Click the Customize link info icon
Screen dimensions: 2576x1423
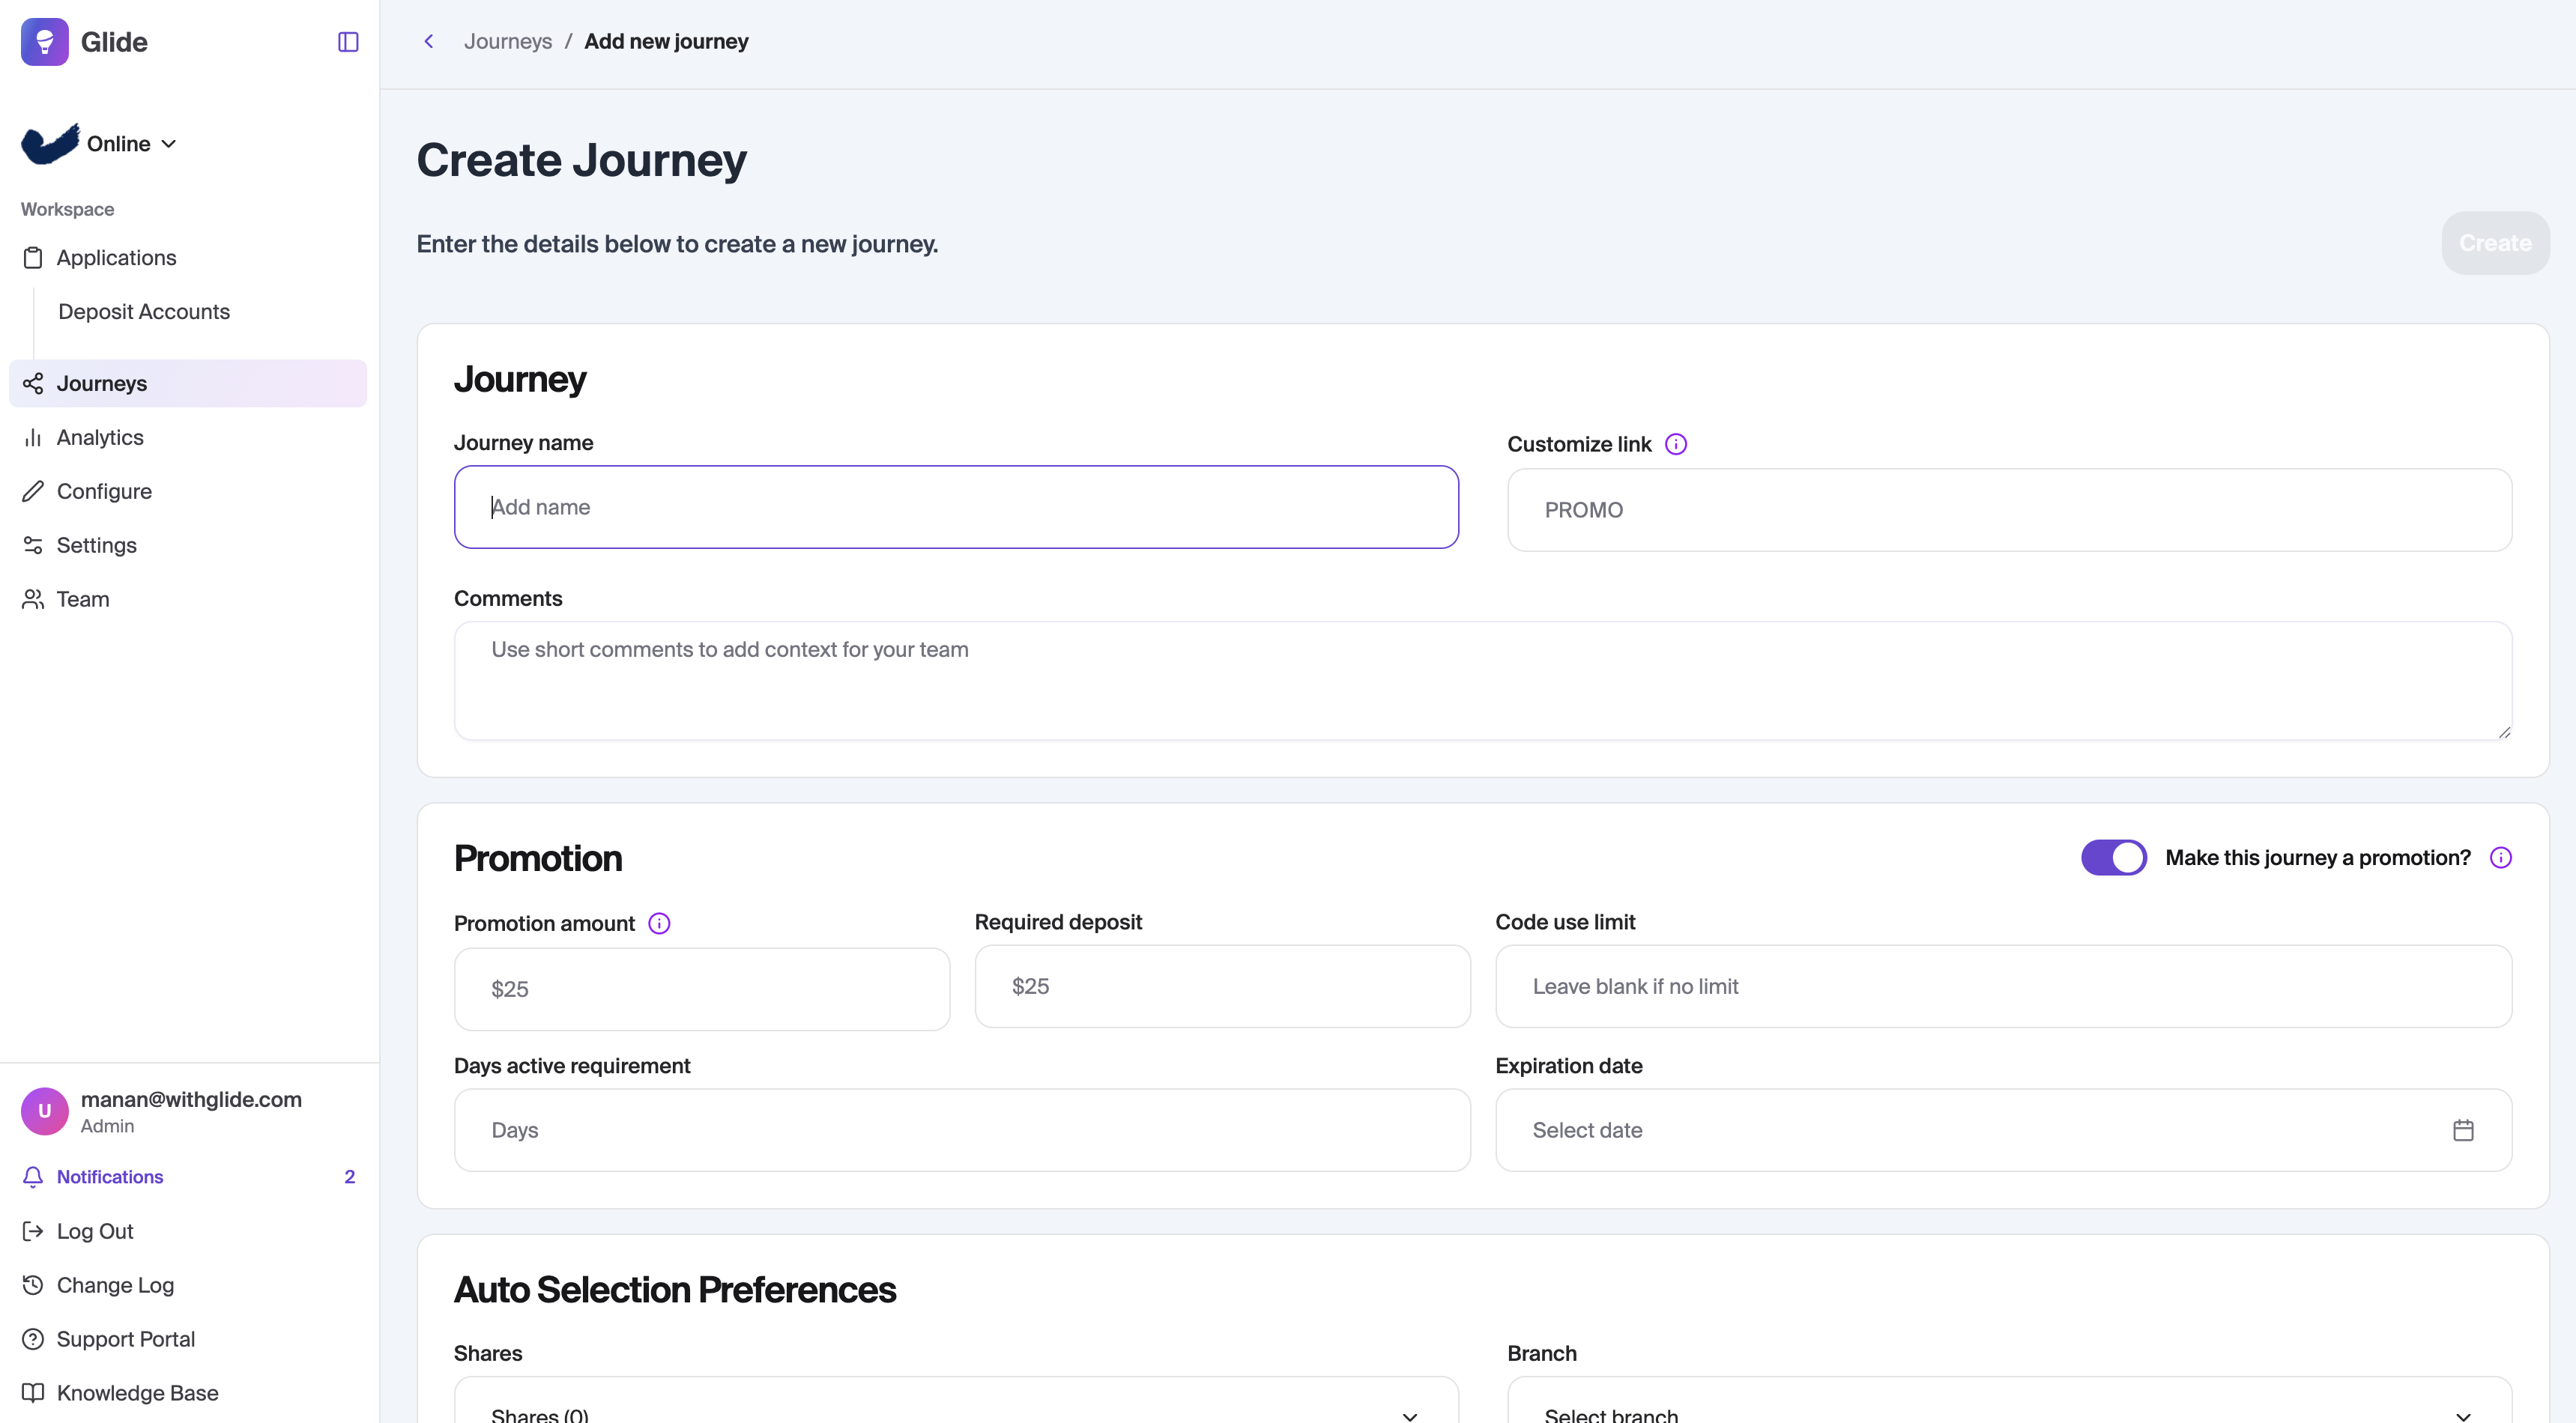[x=1676, y=443]
